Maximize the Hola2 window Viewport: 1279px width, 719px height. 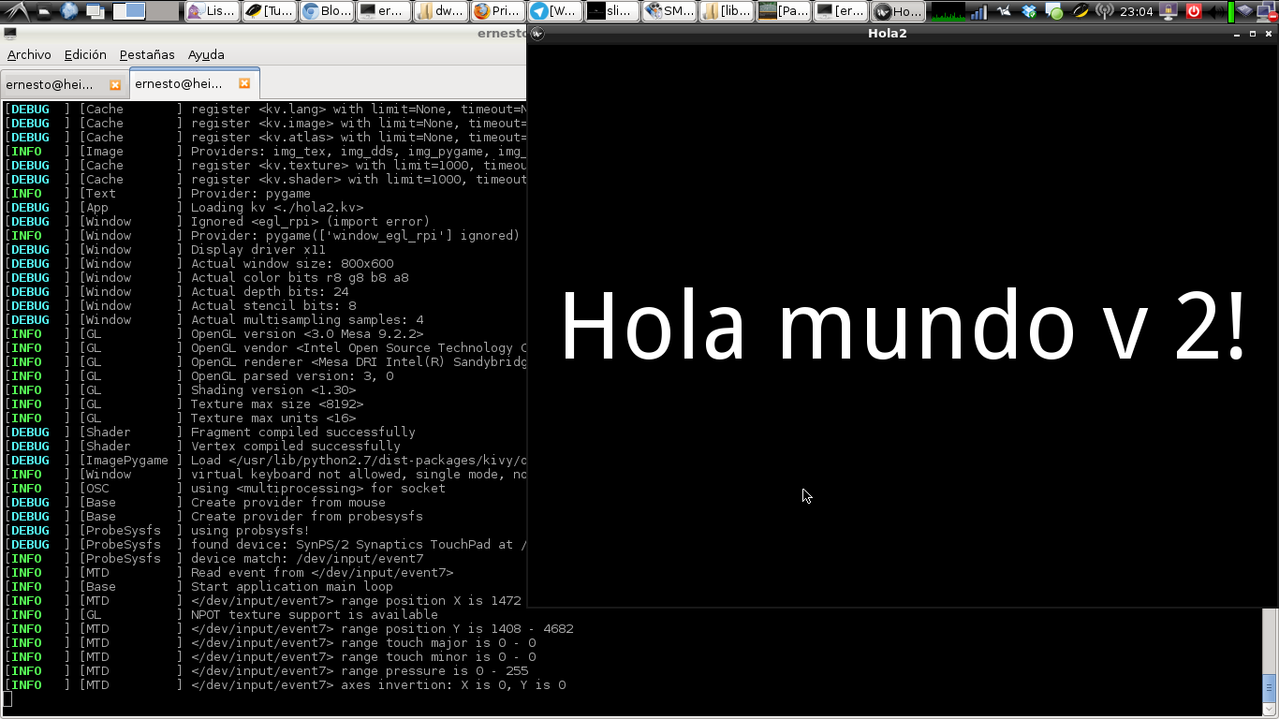tap(1253, 34)
